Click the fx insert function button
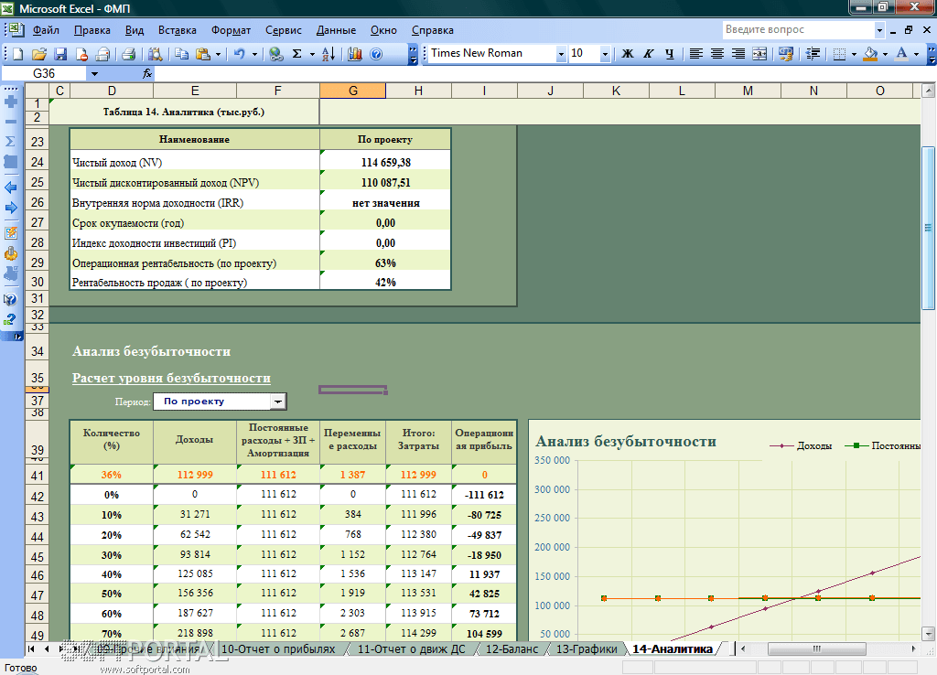 tap(147, 73)
